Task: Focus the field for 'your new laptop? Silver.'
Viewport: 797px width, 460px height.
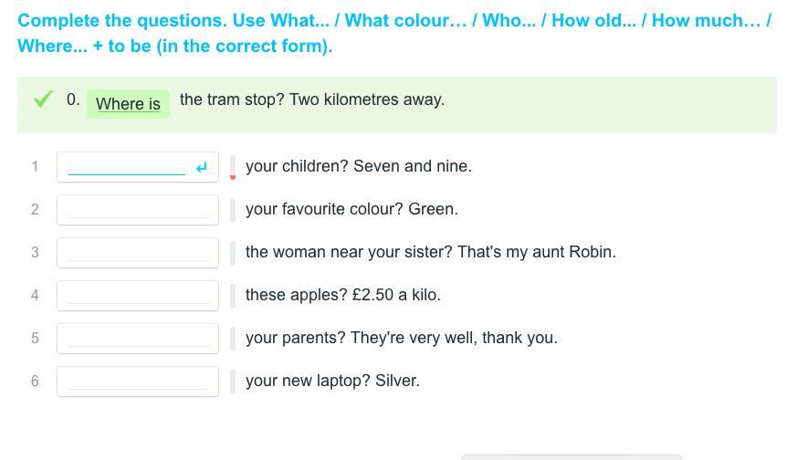Action: [137, 382]
